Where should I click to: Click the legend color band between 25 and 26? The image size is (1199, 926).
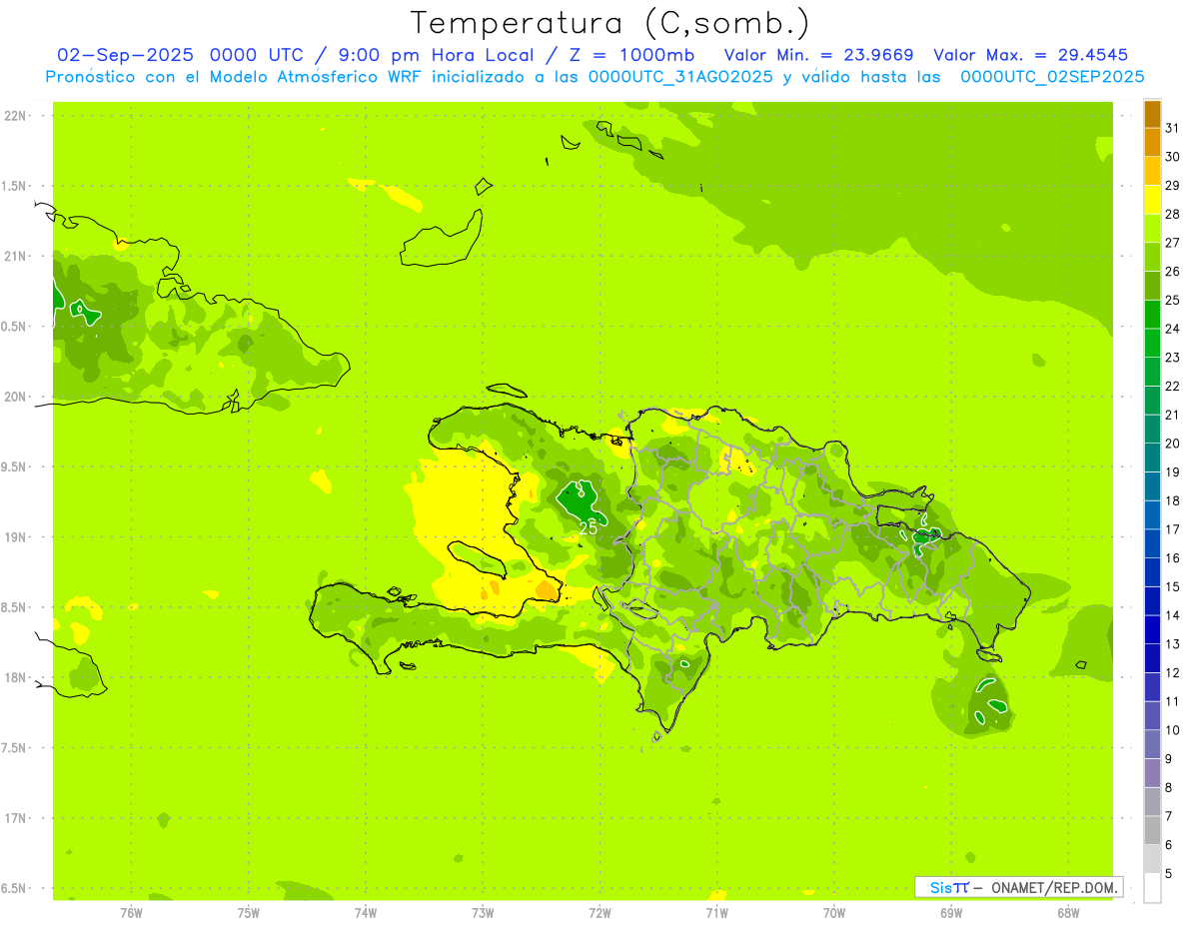(x=1152, y=286)
